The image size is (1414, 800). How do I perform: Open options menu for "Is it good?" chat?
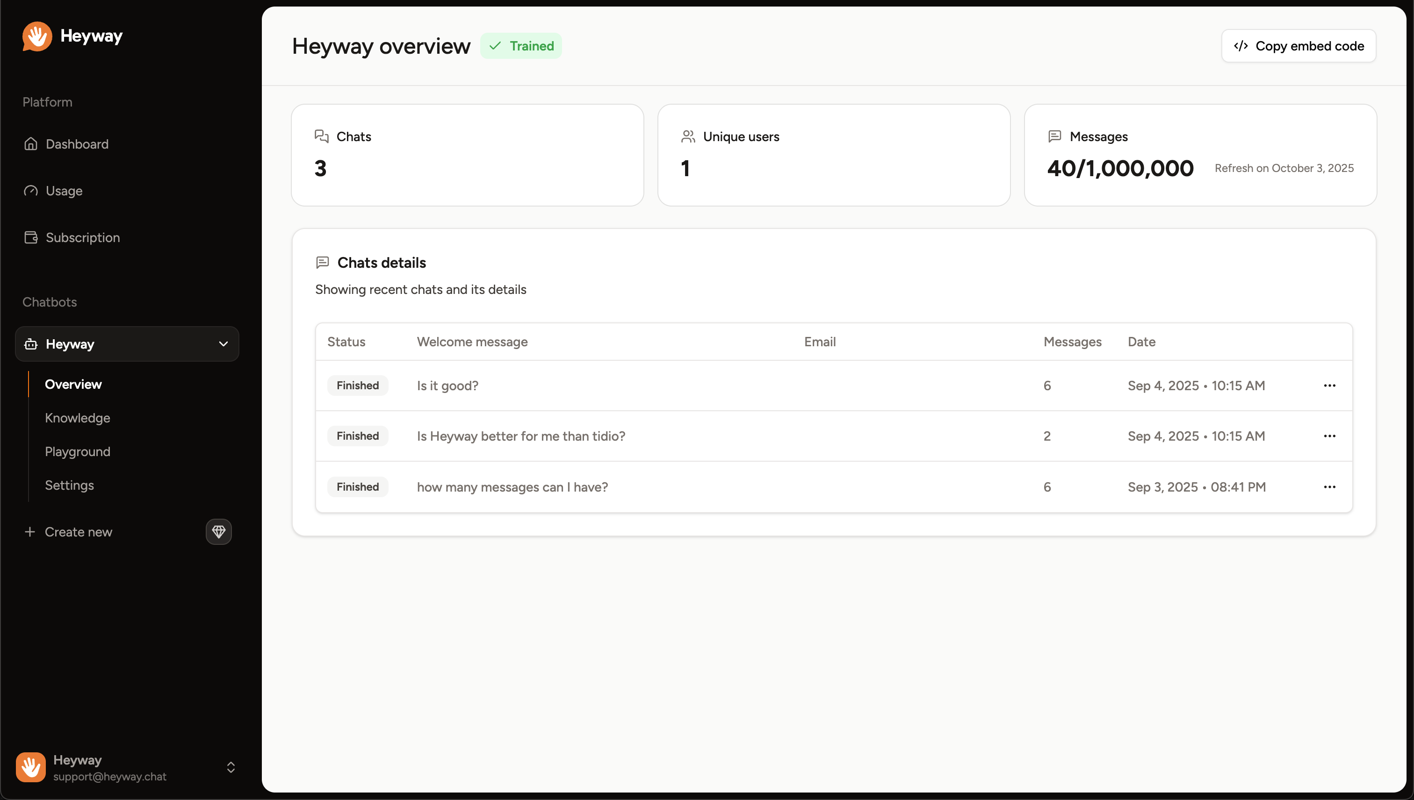(x=1329, y=386)
